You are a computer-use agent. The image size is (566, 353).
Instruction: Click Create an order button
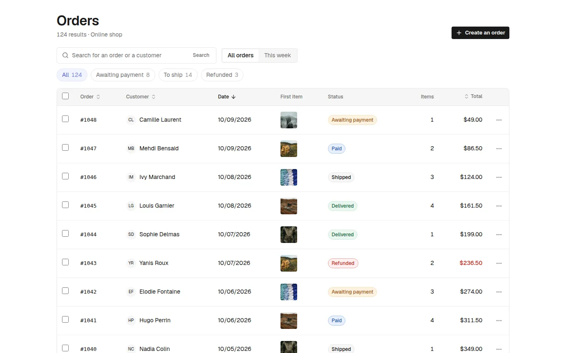pos(480,33)
